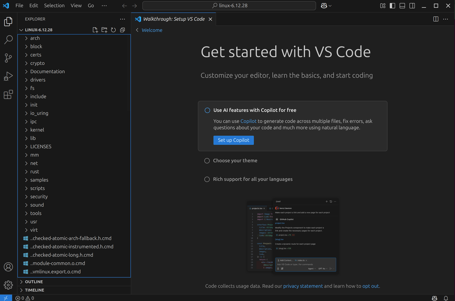Open the opt out link
Screen dimensions: 455x301
[x=371, y=286]
